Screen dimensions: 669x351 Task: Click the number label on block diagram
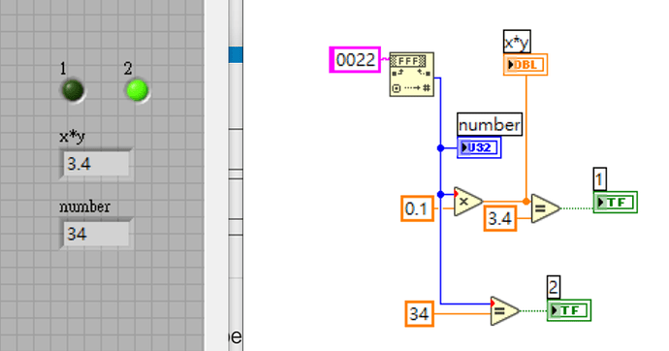point(490,124)
